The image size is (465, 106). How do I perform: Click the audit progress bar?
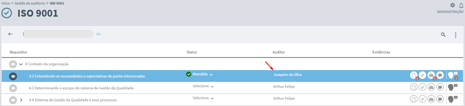click(x=58, y=34)
